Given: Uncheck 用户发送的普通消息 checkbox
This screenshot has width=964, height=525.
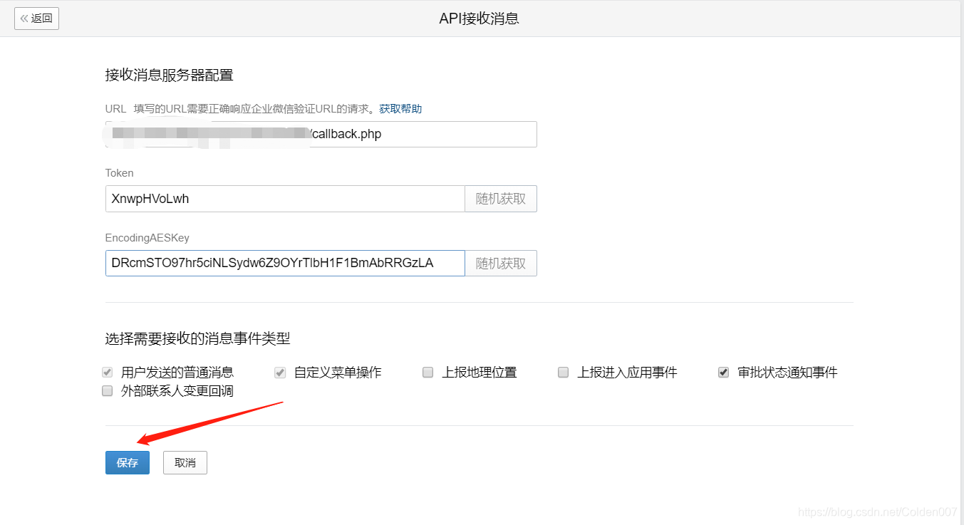Looking at the screenshot, I should (107, 372).
